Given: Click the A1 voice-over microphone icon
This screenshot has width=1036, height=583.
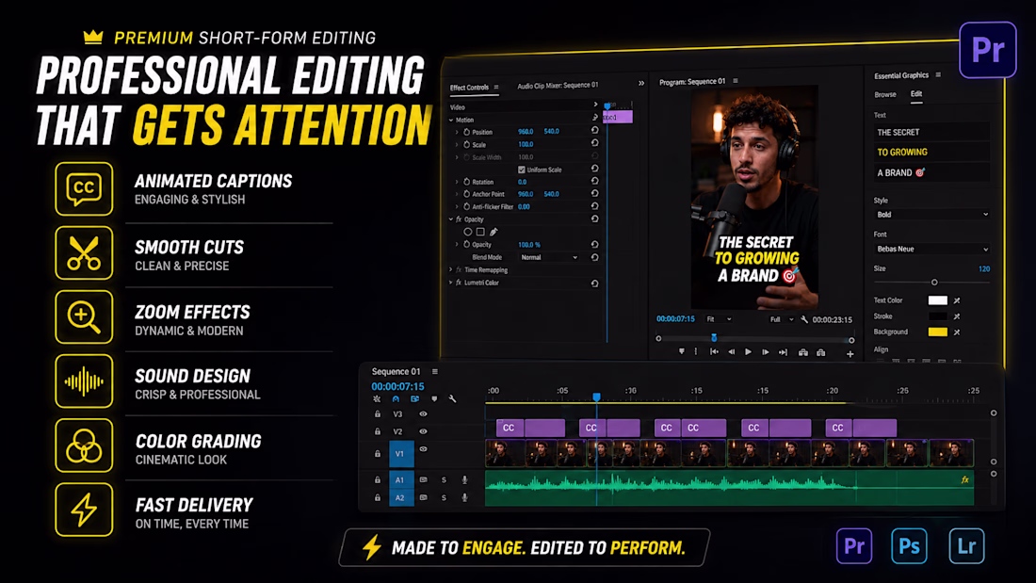Looking at the screenshot, I should (464, 480).
